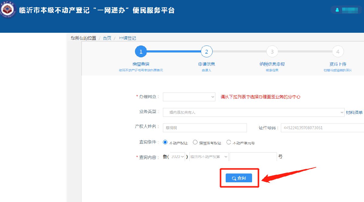Expand the 业务类型 dropdown
364x202 pixels.
point(253,112)
